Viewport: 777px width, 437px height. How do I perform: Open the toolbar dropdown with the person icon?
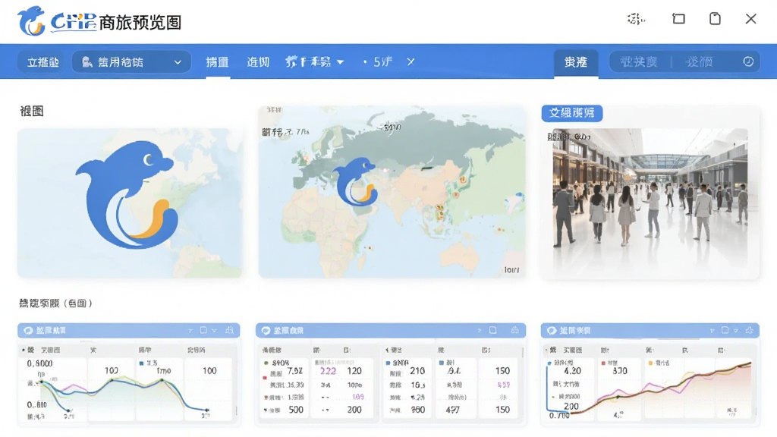131,62
